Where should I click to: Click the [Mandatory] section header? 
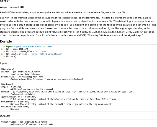click(x=7, y=69)
